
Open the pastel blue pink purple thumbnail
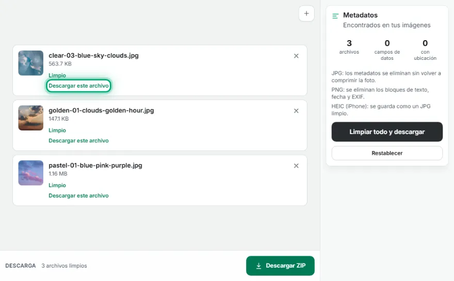tap(30, 173)
